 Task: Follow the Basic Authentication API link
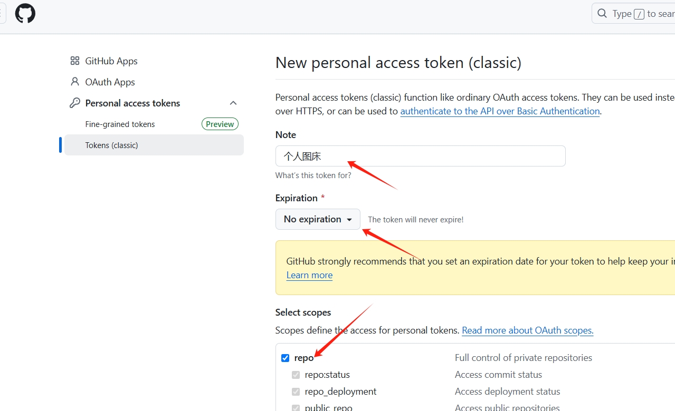[x=500, y=111]
